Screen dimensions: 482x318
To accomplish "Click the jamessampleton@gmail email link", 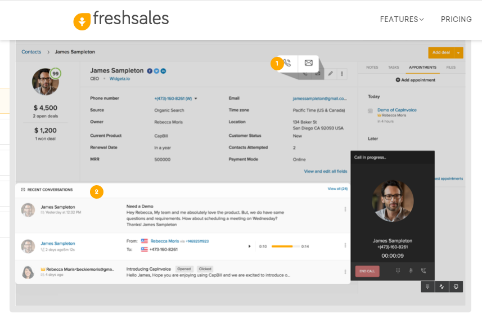I will (x=319, y=98).
